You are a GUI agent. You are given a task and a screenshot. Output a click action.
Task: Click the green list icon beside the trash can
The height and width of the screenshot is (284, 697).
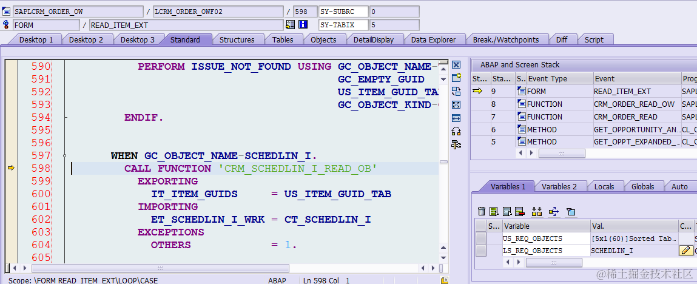click(493, 212)
